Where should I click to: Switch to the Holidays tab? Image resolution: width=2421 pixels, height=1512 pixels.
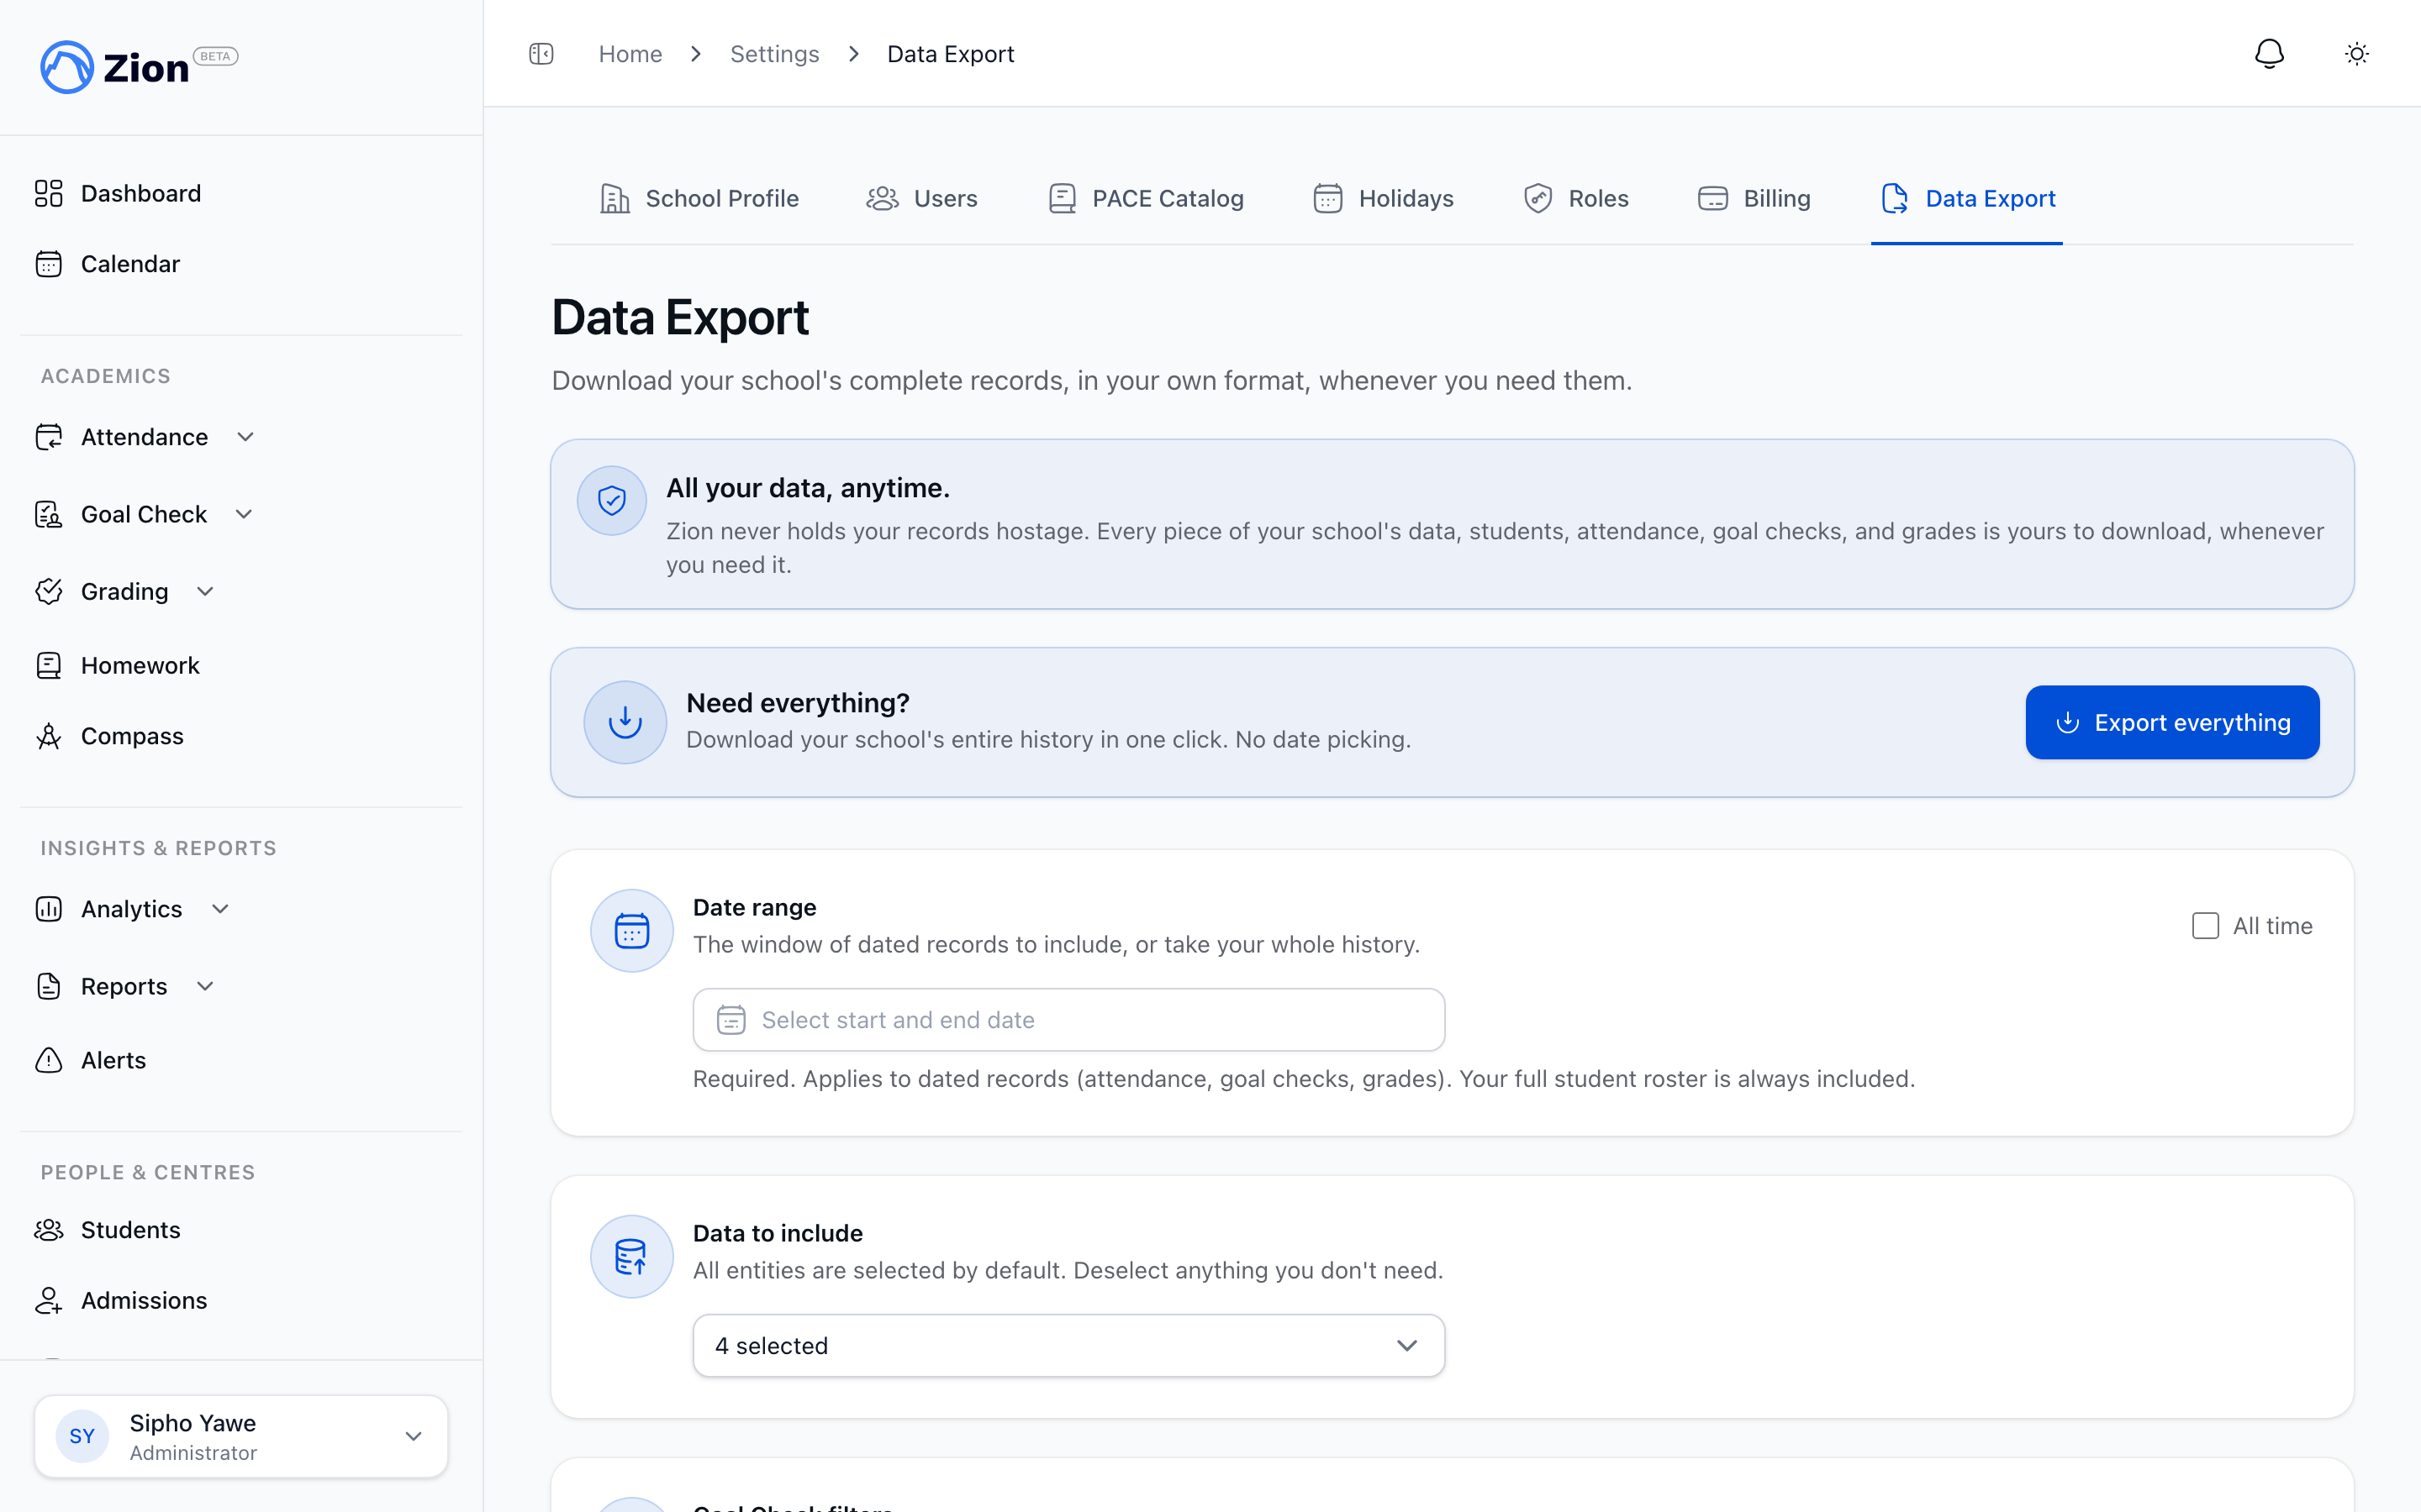coord(1384,198)
